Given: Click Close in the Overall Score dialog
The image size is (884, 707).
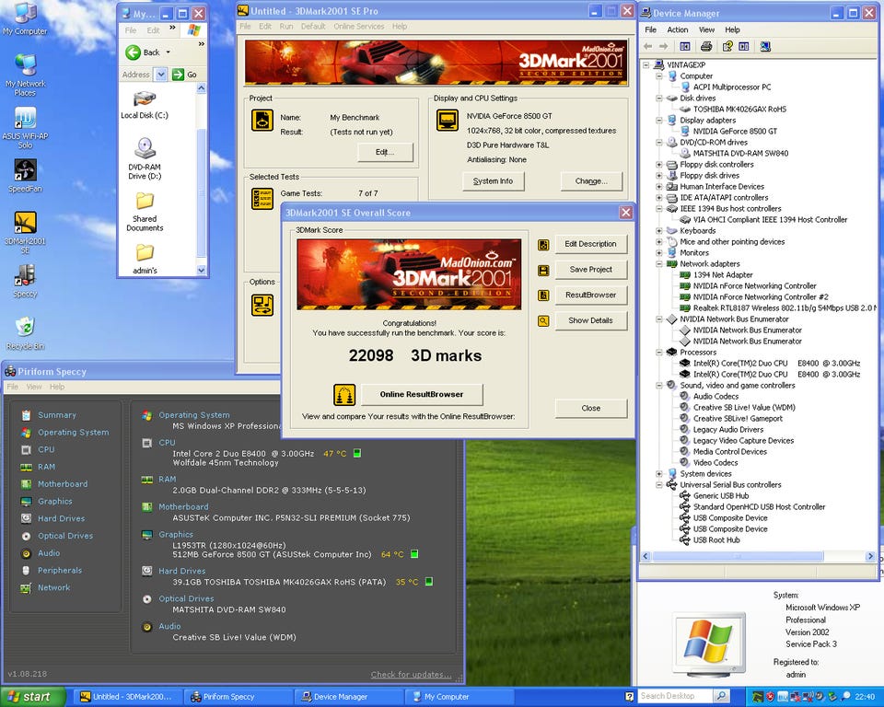Looking at the screenshot, I should [591, 408].
